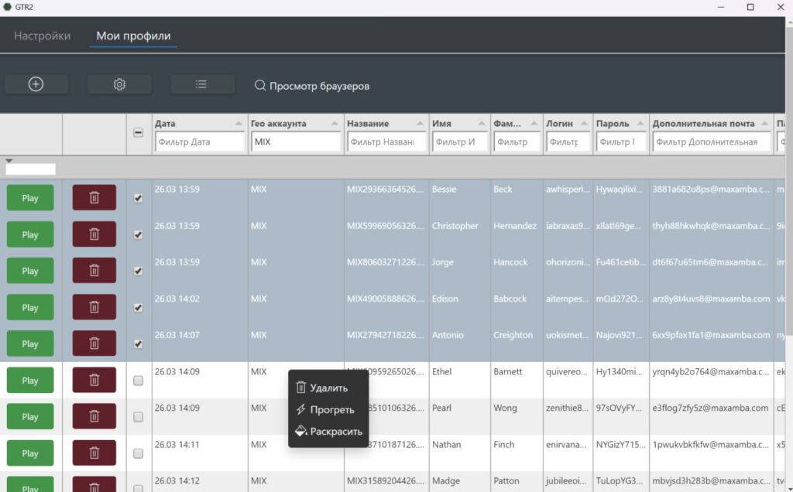Focus the Фильтр Дополнительная почта field
This screenshot has height=492, width=793.
pyautogui.click(x=712, y=142)
